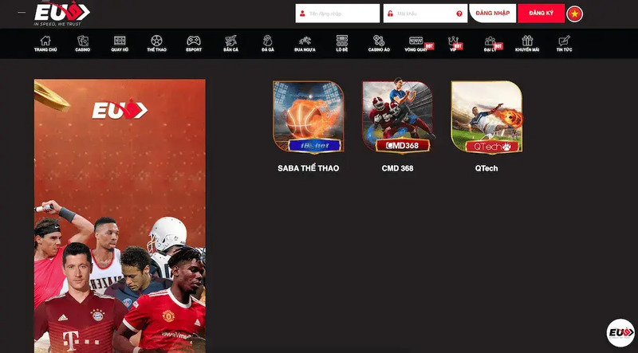This screenshot has width=638, height=353.
Task: Click the username Tên đăng nhập field
Action: pyautogui.click(x=337, y=14)
